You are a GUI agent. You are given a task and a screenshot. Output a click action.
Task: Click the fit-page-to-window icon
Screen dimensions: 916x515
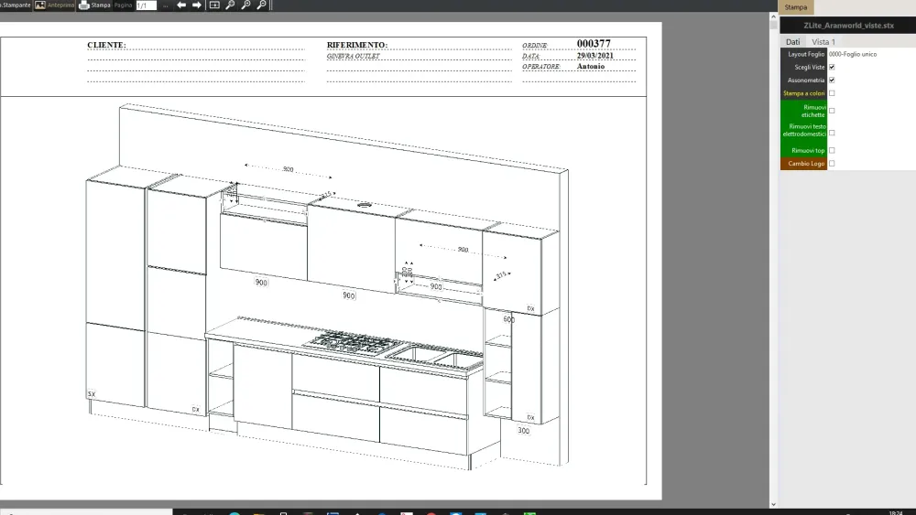coord(214,5)
